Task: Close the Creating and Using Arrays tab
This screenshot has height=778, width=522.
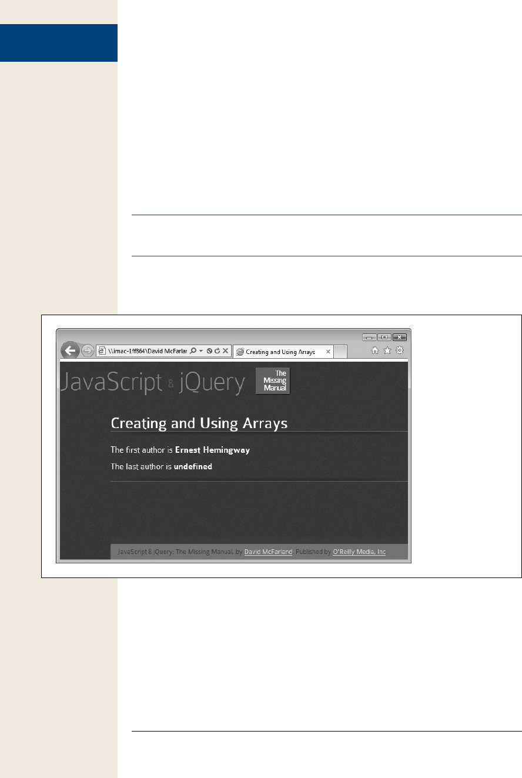Action: coord(328,352)
